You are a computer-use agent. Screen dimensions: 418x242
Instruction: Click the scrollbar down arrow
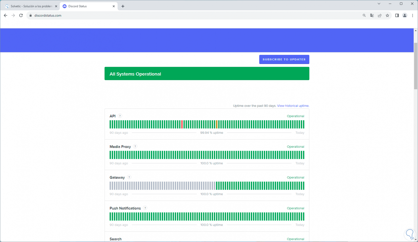coord(416,239)
